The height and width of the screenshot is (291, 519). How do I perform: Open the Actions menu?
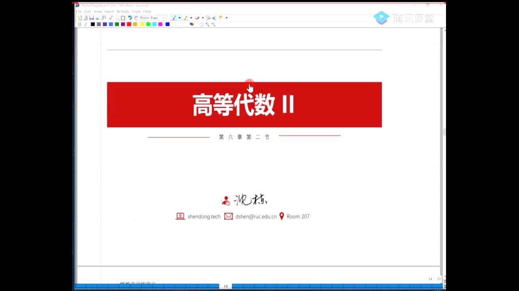(x=123, y=11)
